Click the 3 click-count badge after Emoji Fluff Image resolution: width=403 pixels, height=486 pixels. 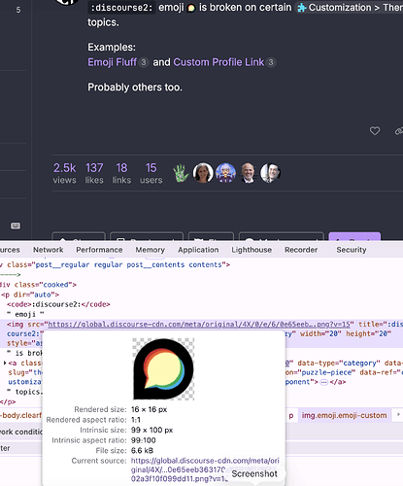(144, 62)
